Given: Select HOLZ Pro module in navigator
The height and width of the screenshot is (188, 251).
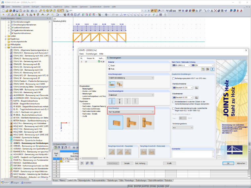Looking at the screenshot, I should point(30,123).
